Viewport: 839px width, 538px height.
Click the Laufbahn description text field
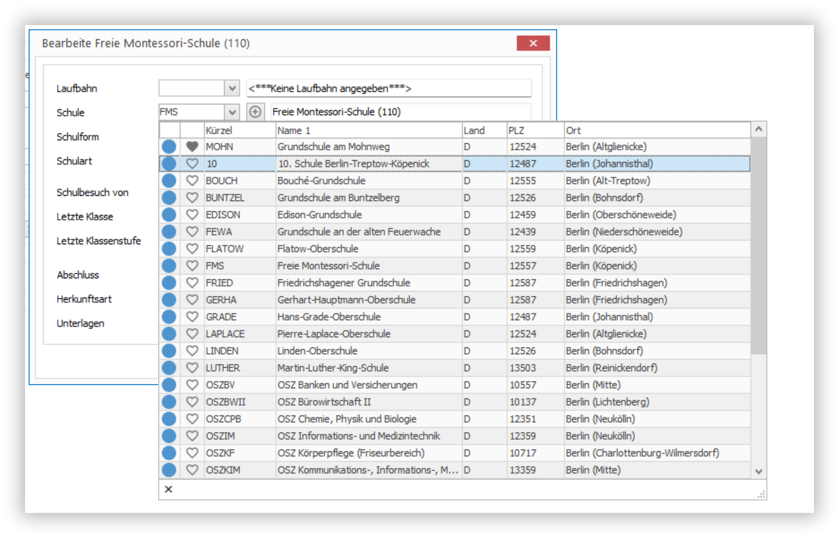(389, 88)
